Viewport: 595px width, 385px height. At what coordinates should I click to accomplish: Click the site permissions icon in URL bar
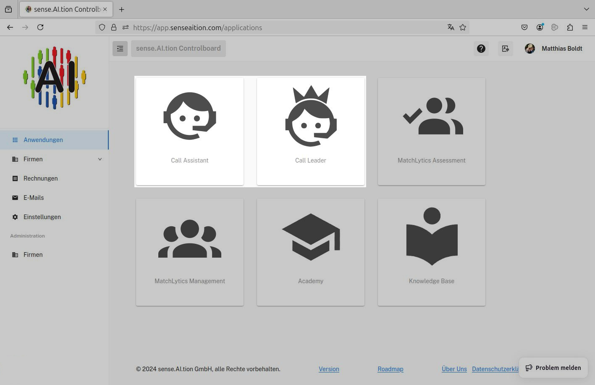click(x=125, y=27)
